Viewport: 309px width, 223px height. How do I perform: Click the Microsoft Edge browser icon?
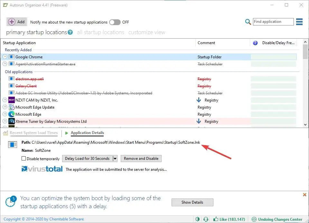(x=12, y=114)
